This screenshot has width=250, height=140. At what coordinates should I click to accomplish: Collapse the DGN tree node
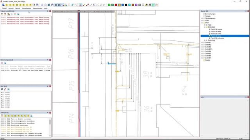(x=202, y=23)
